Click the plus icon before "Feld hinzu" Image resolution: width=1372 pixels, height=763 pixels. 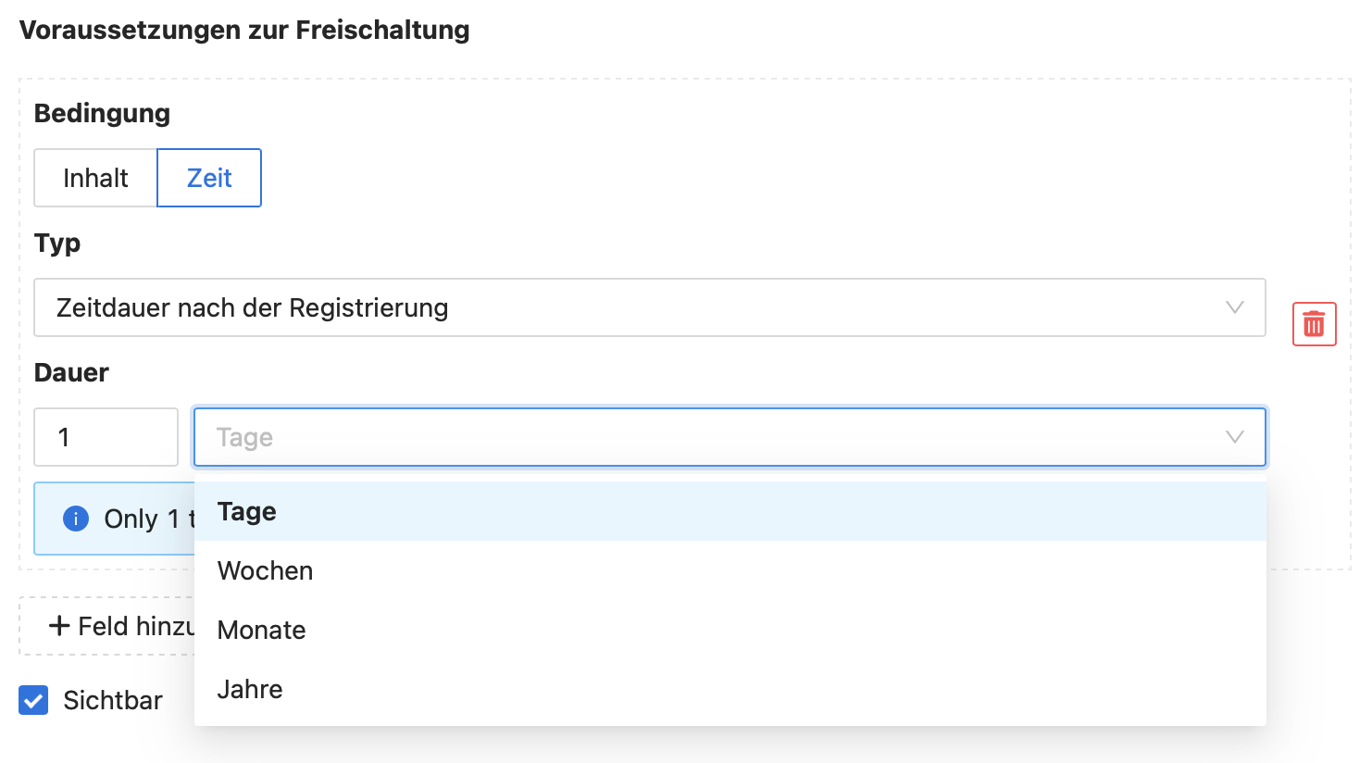point(59,626)
